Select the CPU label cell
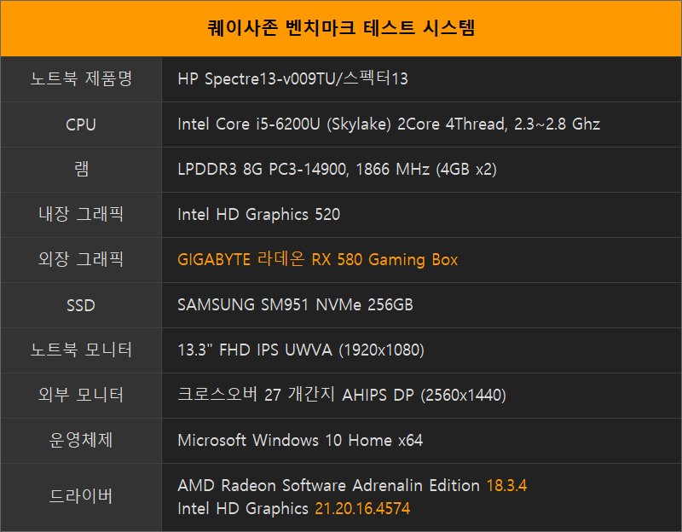682x532 pixels. pos(81,124)
